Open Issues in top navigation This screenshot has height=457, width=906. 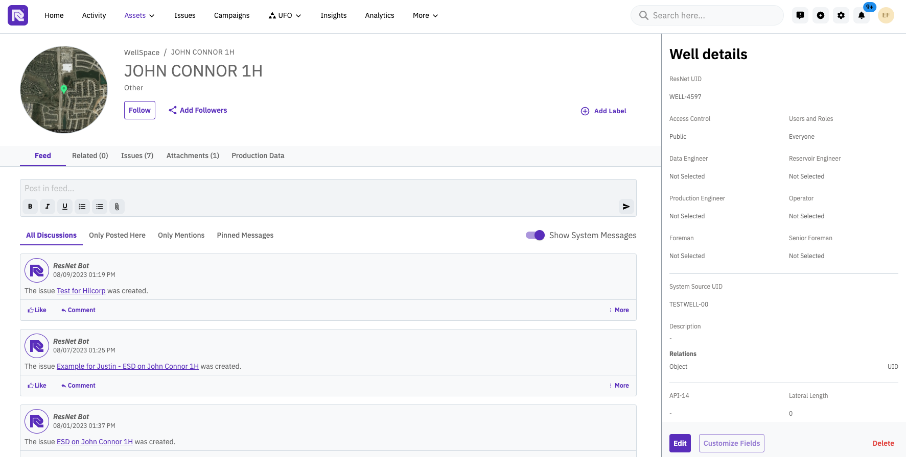[x=185, y=15]
